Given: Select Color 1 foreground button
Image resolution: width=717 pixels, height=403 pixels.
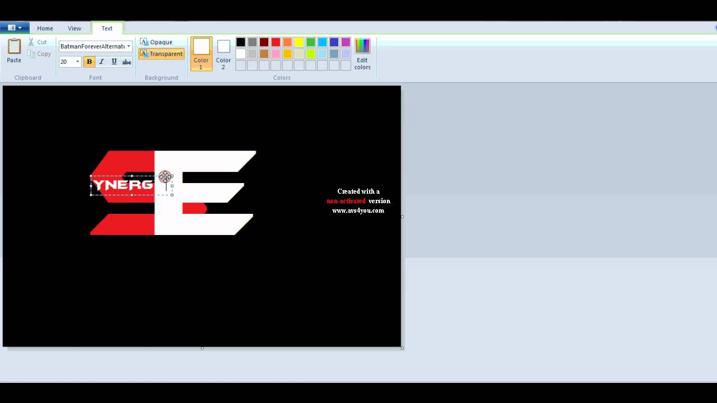Looking at the screenshot, I should point(201,54).
